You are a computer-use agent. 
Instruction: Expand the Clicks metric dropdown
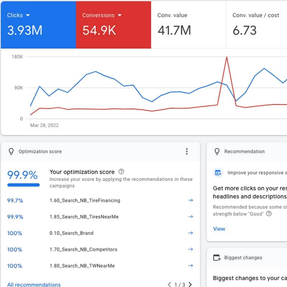pyautogui.click(x=28, y=15)
